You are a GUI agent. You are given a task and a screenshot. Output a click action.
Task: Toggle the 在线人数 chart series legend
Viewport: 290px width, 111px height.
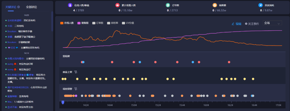tap(67, 23)
